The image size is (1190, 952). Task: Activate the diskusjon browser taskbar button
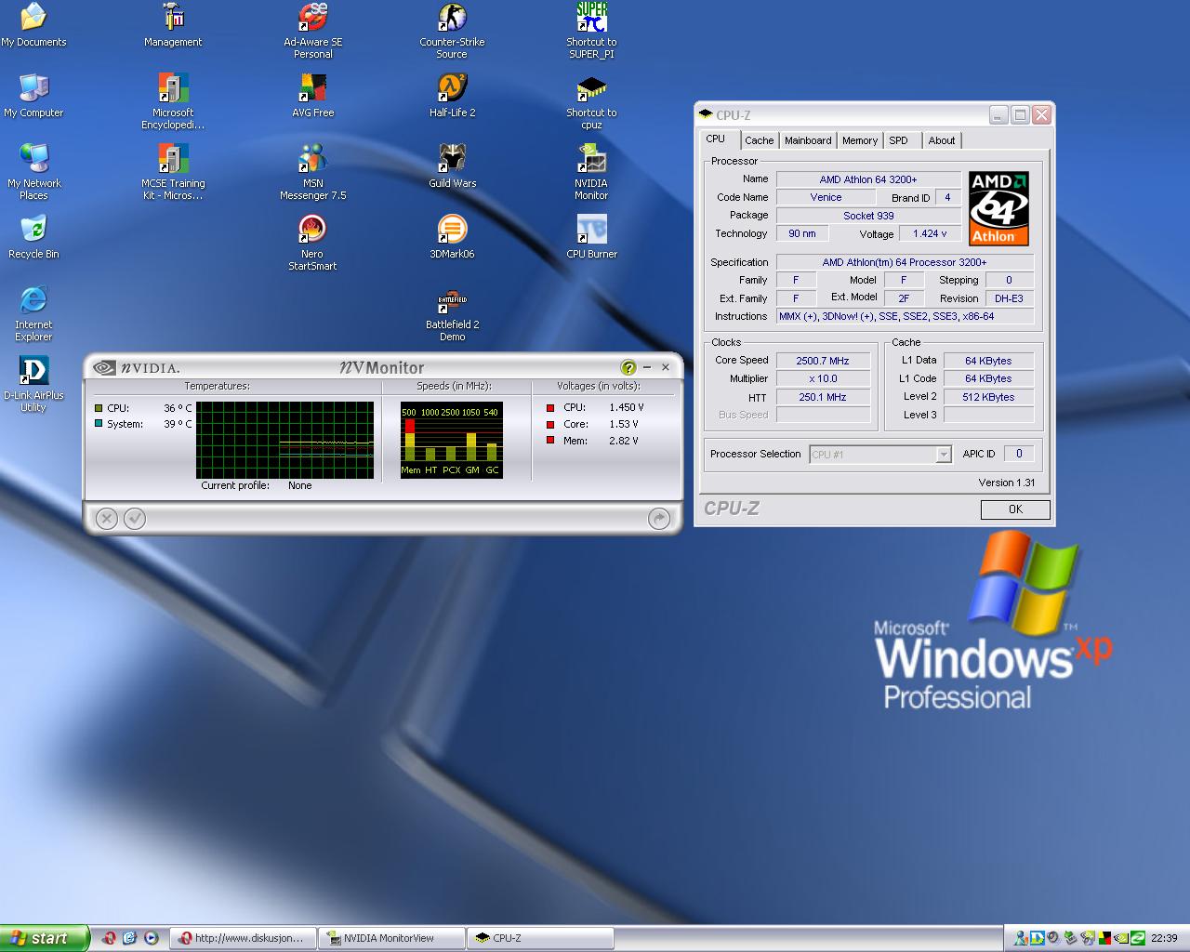[244, 938]
